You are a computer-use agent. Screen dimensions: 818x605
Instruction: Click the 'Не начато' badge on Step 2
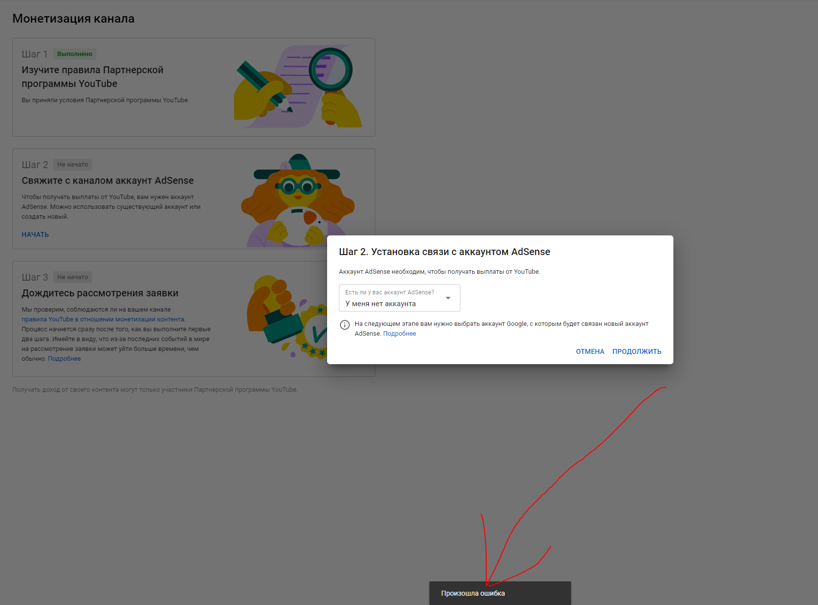click(73, 165)
